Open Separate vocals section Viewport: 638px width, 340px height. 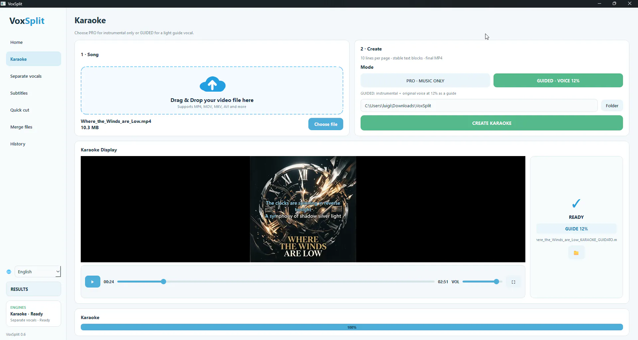34,76
